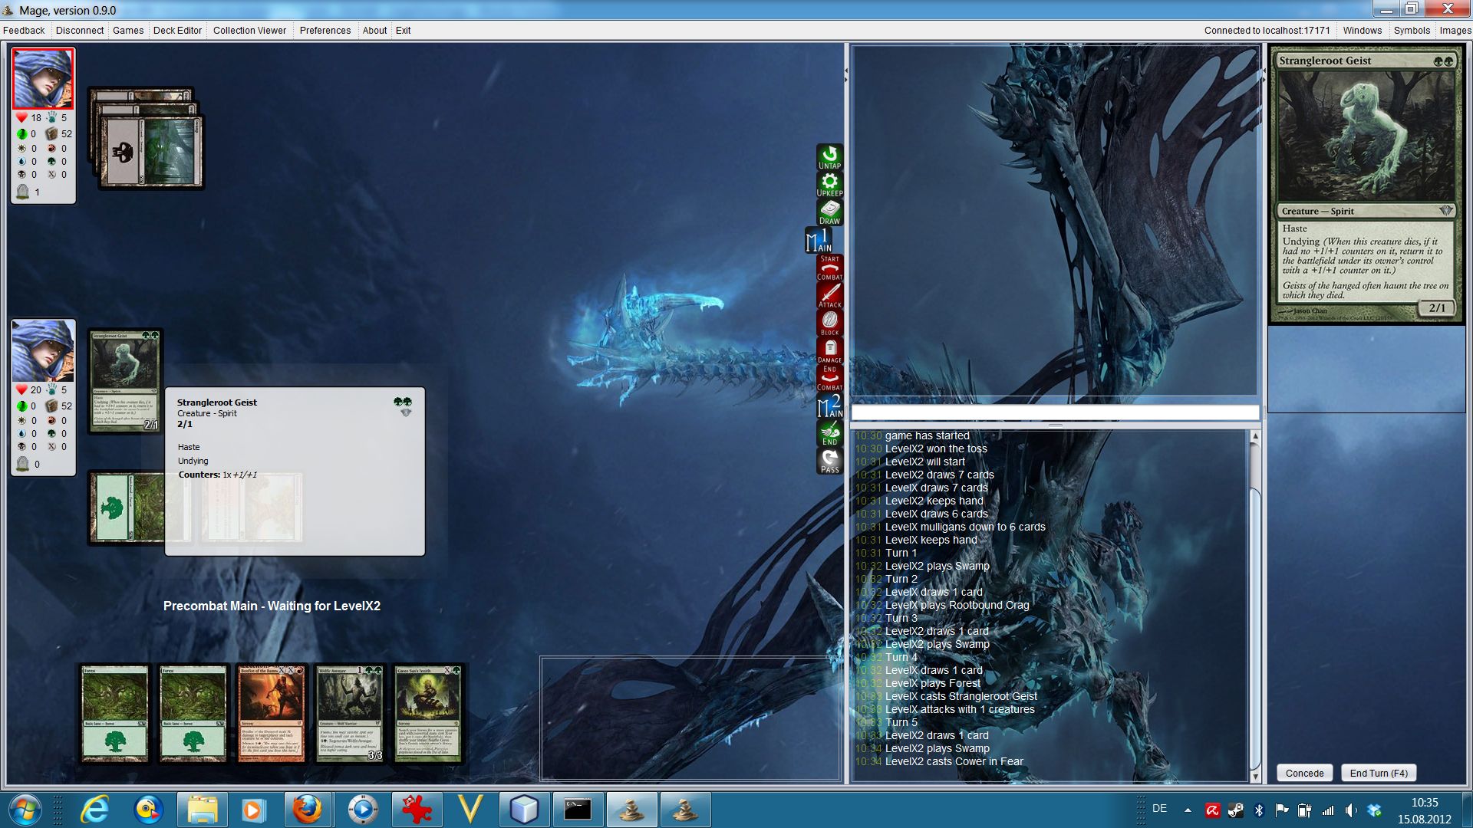1473x828 pixels.
Task: Click the Concede button
Action: click(x=1304, y=773)
